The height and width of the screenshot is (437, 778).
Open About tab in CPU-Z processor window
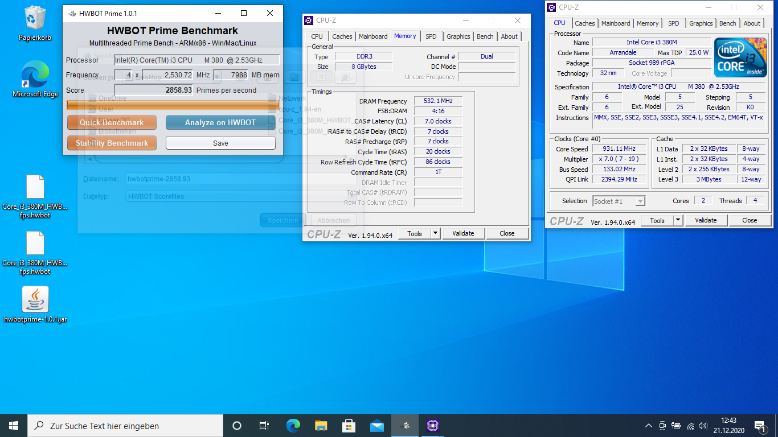pos(752,23)
